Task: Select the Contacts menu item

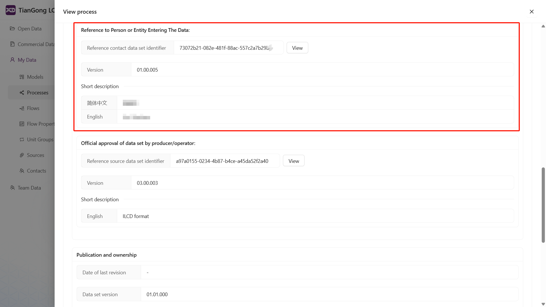Action: pos(36,171)
